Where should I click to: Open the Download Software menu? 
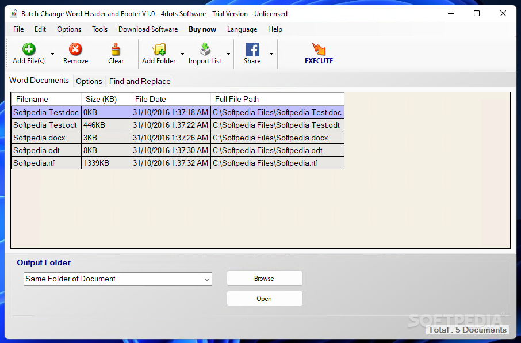point(148,29)
